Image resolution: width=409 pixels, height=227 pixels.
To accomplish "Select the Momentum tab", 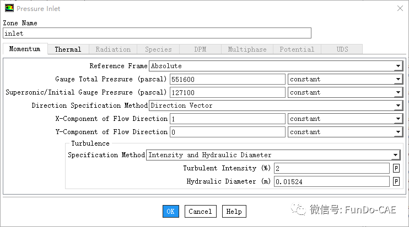I will [x=25, y=49].
